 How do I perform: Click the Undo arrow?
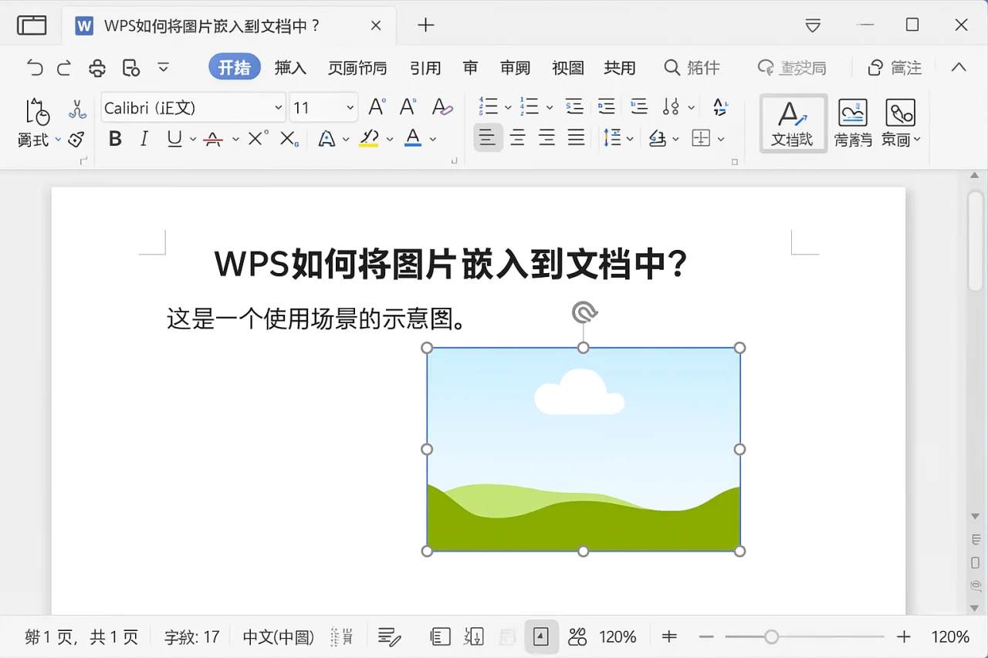pos(34,68)
